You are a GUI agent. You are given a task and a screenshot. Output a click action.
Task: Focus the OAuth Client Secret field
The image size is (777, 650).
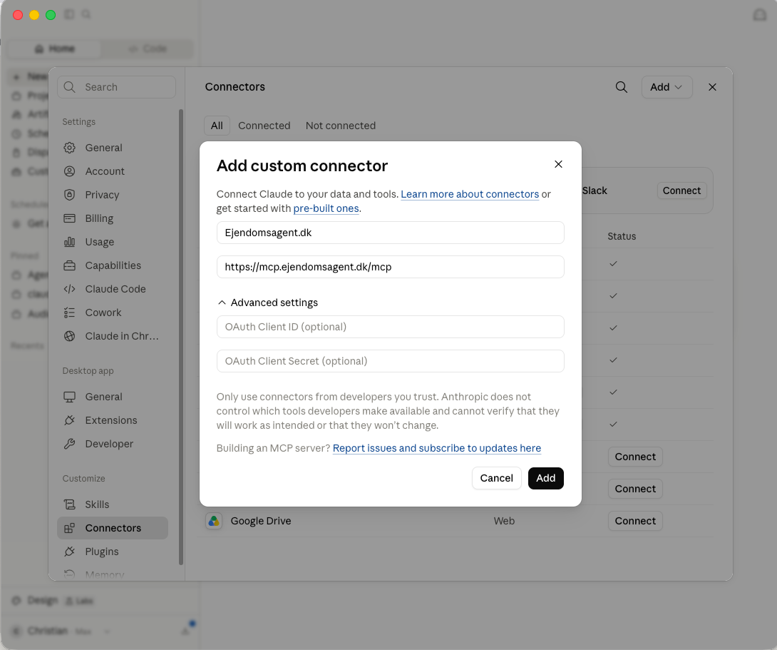tap(391, 361)
